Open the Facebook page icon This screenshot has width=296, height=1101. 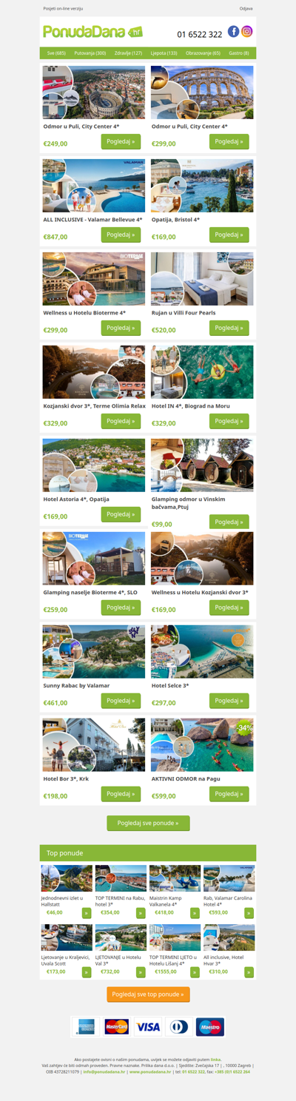pos(233,31)
